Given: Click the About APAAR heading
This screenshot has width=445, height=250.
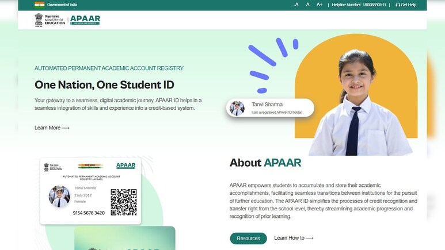Looking at the screenshot, I should pyautogui.click(x=265, y=163).
